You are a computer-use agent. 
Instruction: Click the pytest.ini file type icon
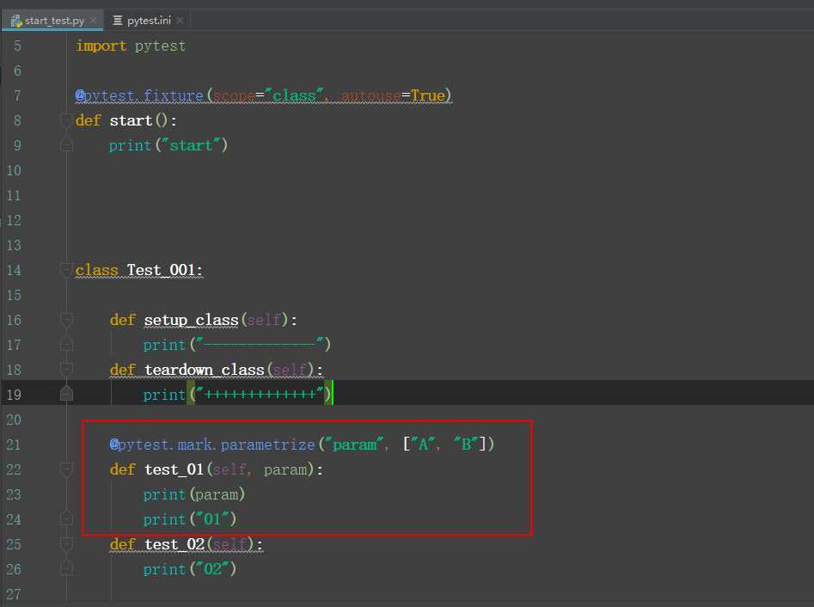click(118, 20)
